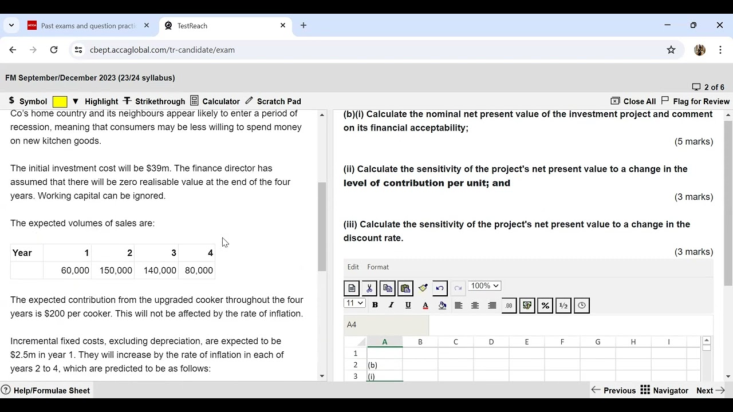Open the spreadsheet Format menu
Viewport: 733px width, 412px height.
tap(378, 267)
